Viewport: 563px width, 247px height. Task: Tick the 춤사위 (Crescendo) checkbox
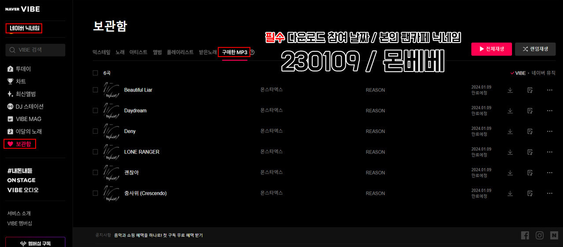tap(95, 193)
